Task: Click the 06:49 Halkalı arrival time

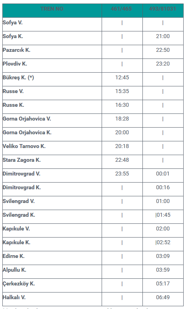Action: 163,297
